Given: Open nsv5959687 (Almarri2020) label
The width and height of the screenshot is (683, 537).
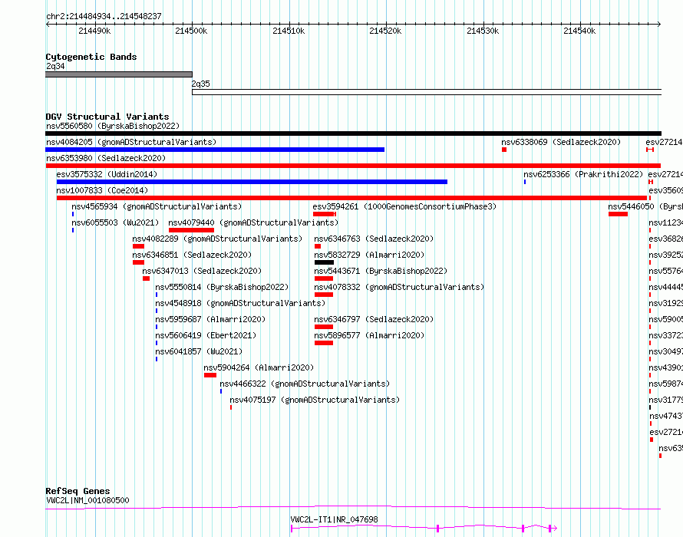Looking at the screenshot, I should point(210,319).
